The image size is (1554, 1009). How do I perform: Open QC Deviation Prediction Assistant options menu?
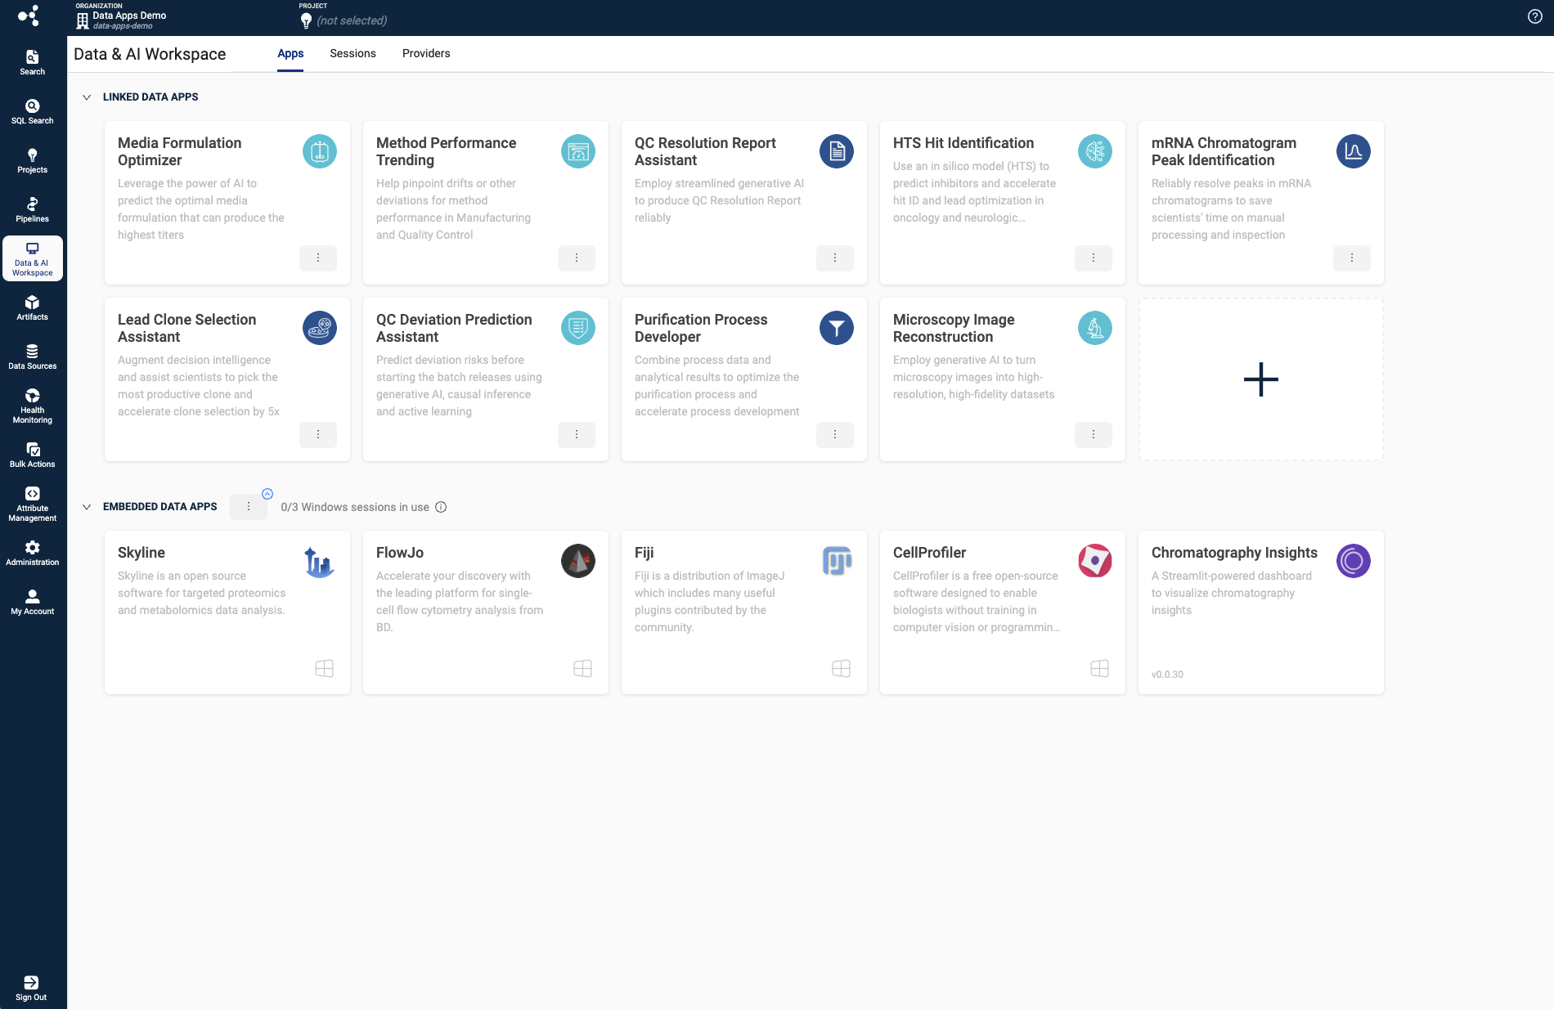pos(577,435)
